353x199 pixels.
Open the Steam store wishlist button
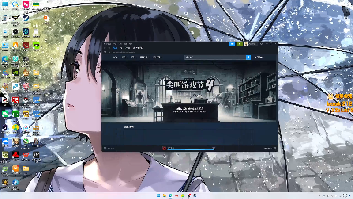coord(259,57)
